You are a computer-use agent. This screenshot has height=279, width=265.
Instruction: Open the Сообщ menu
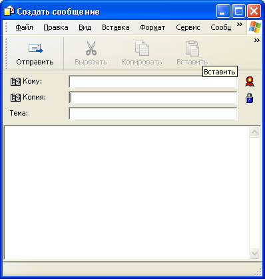coord(221,27)
